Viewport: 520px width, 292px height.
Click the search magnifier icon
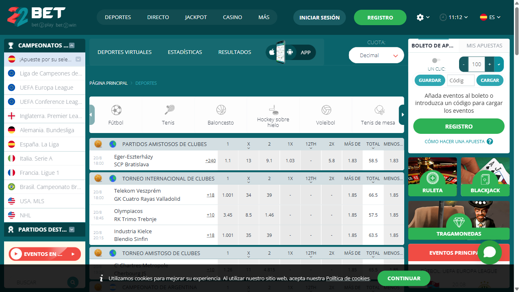pyautogui.click(x=73, y=282)
